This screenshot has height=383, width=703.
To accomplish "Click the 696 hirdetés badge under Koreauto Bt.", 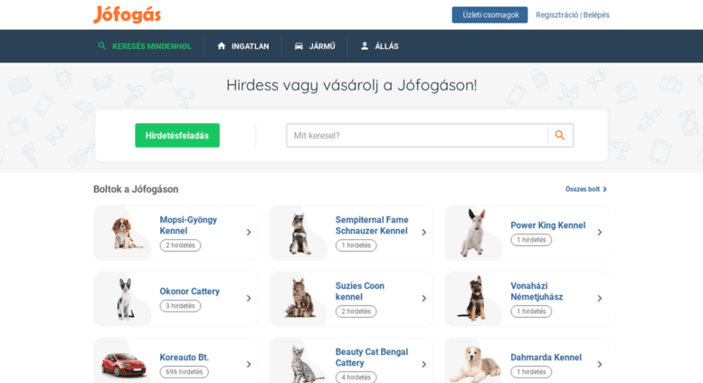I will (185, 372).
